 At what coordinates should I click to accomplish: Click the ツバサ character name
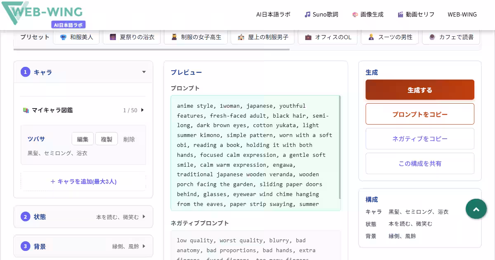point(36,139)
